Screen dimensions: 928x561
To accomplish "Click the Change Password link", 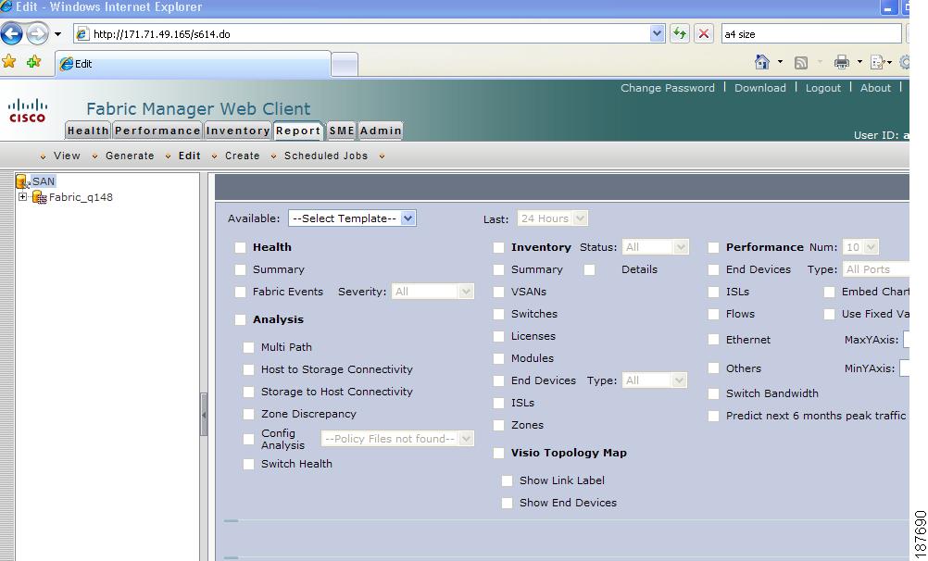I will (667, 88).
